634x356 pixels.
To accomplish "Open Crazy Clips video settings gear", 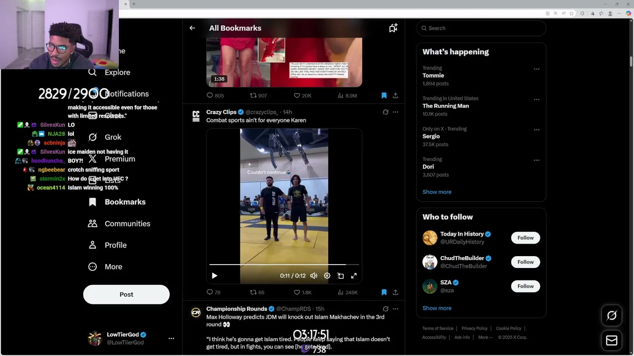I will 327,275.
